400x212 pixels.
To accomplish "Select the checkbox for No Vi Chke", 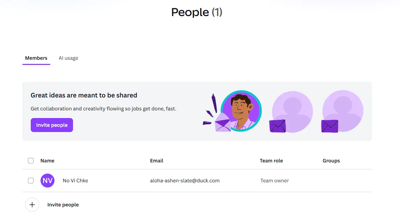I will click(31, 181).
